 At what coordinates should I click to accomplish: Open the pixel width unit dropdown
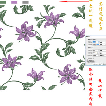tap(103, 42)
